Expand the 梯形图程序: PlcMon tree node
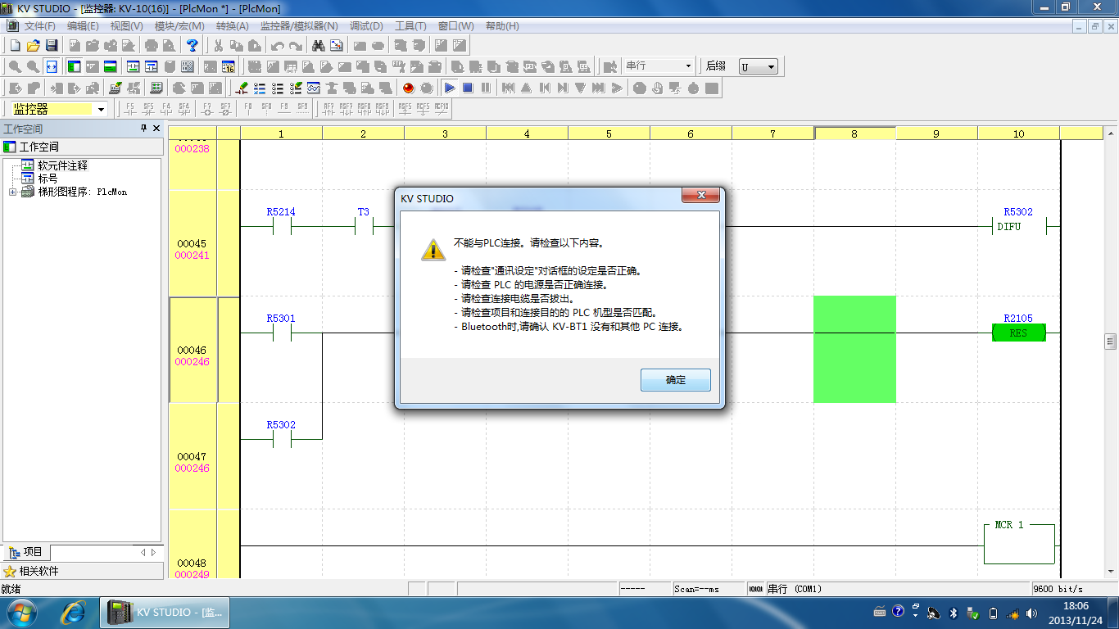The height and width of the screenshot is (629, 1119). click(x=12, y=192)
